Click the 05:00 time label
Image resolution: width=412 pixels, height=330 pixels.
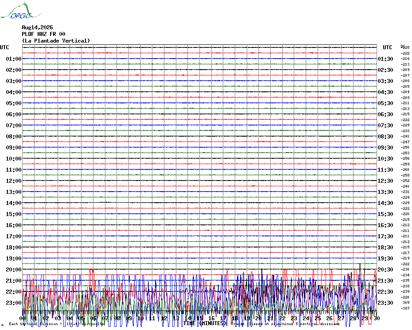tap(14, 103)
